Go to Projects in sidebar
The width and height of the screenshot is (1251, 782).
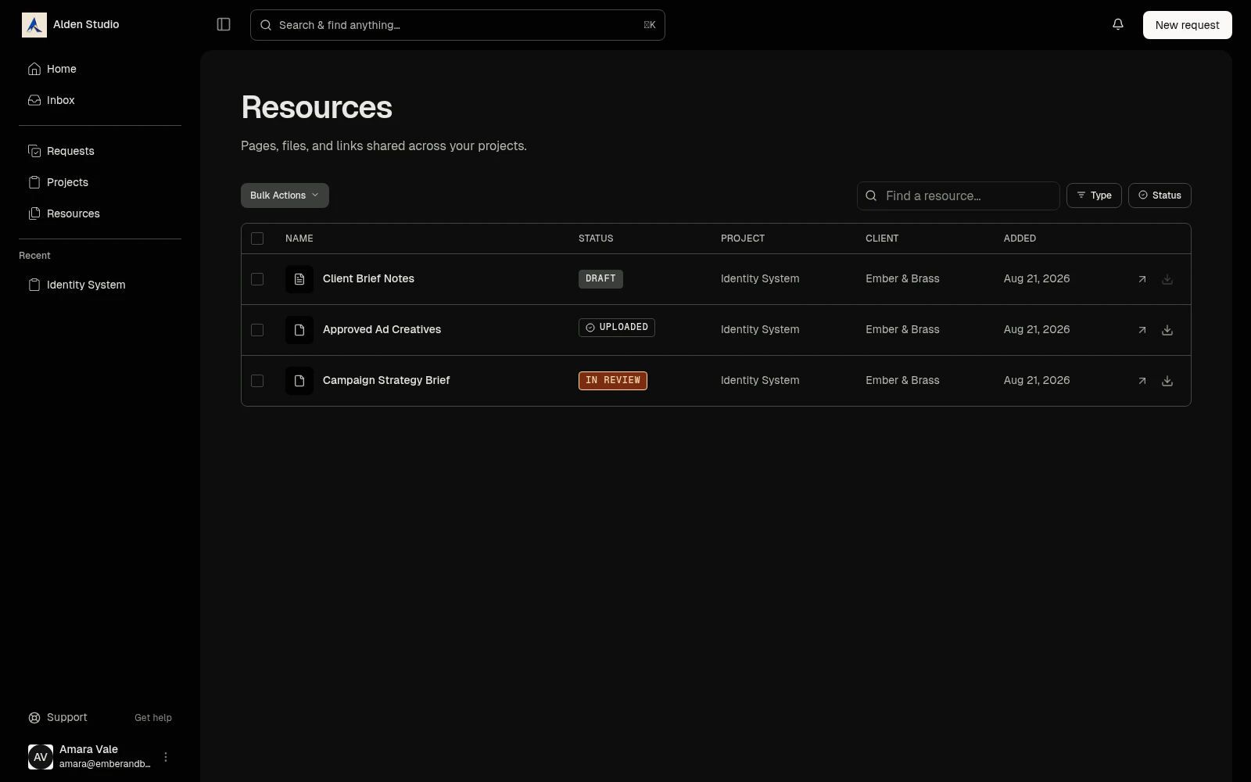click(x=100, y=182)
